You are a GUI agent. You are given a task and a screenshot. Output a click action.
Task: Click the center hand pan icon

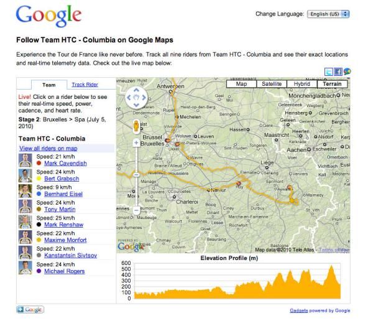(x=136, y=98)
